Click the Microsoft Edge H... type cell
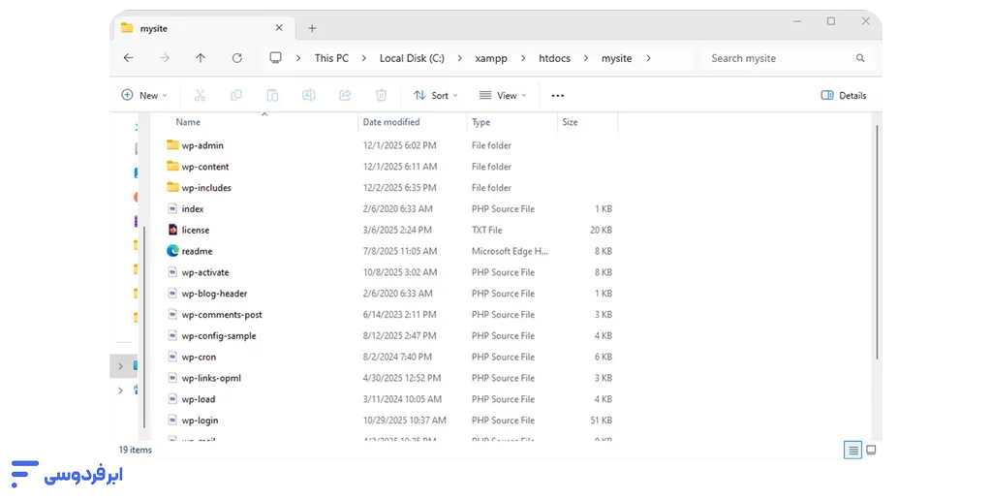Image resolution: width=992 pixels, height=499 pixels. (x=510, y=251)
